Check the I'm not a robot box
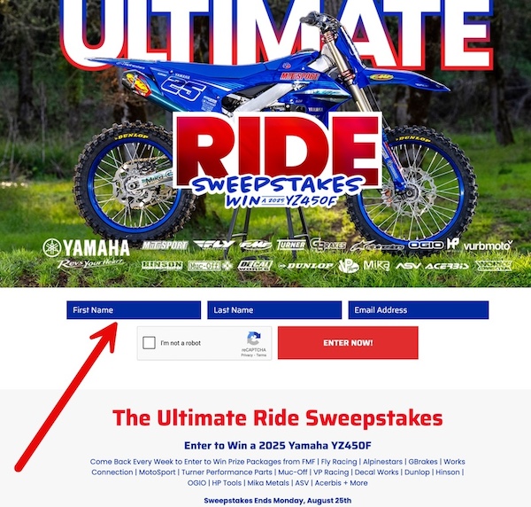The width and height of the screenshot is (531, 507). pos(149,343)
